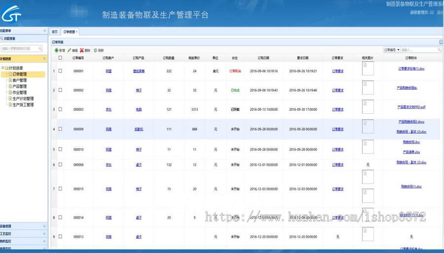Open 作业管理 in the sidebar tree
This screenshot has height=253, width=444.
pos(20,93)
